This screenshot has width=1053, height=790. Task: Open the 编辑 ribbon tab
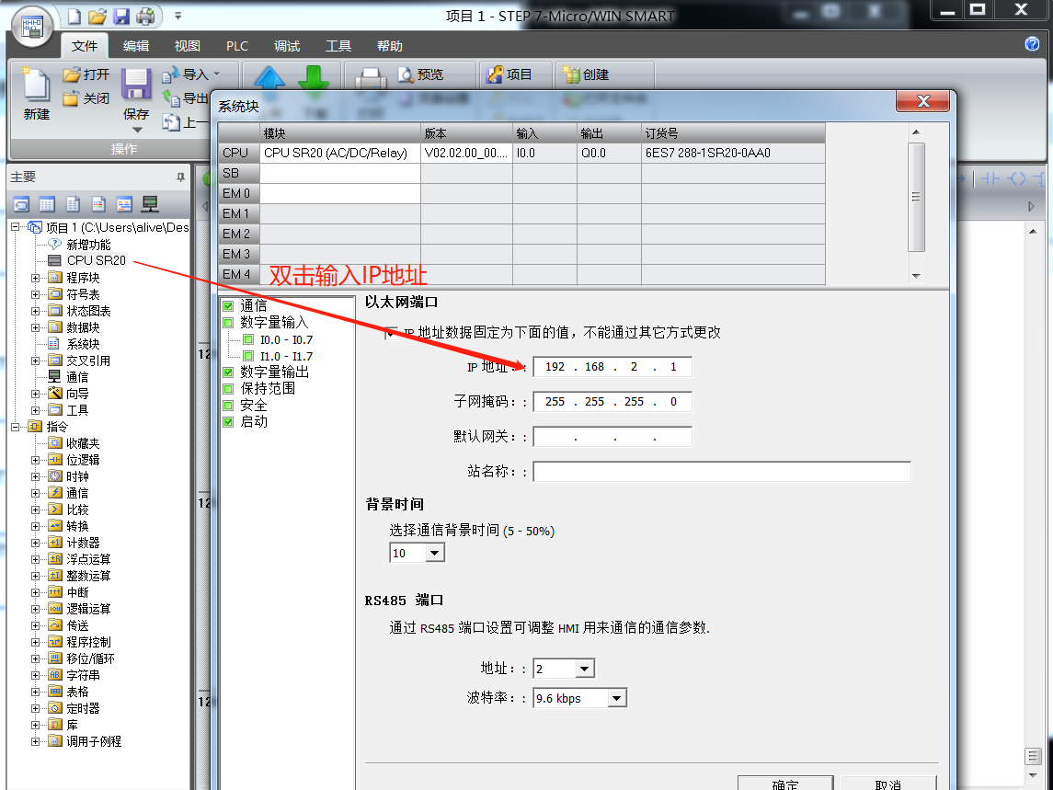pos(136,46)
